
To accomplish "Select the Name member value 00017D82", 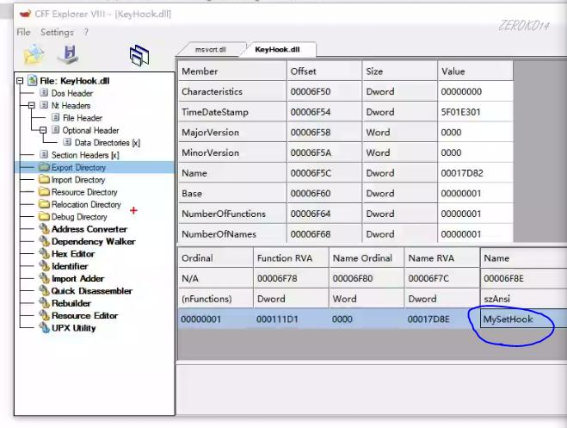I will click(x=475, y=173).
